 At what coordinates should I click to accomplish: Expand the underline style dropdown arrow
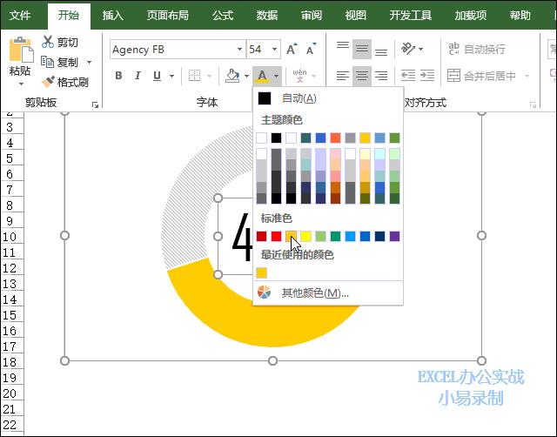point(172,76)
